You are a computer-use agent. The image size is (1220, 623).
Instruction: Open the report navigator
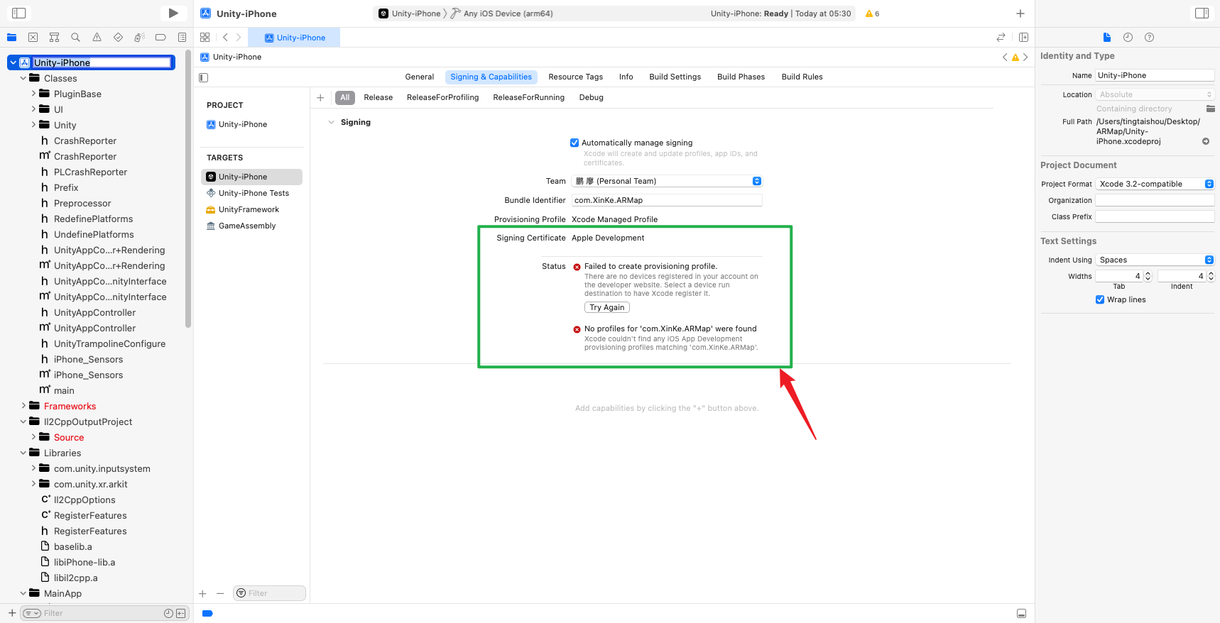point(182,37)
